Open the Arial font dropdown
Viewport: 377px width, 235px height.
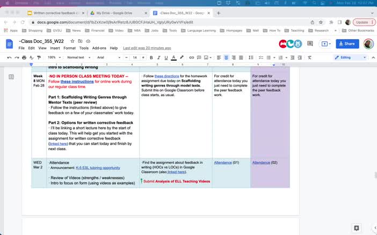click(x=108, y=57)
